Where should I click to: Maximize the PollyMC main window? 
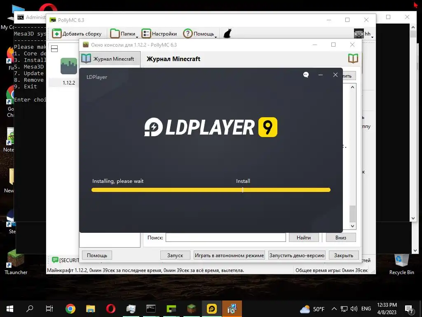(347, 20)
